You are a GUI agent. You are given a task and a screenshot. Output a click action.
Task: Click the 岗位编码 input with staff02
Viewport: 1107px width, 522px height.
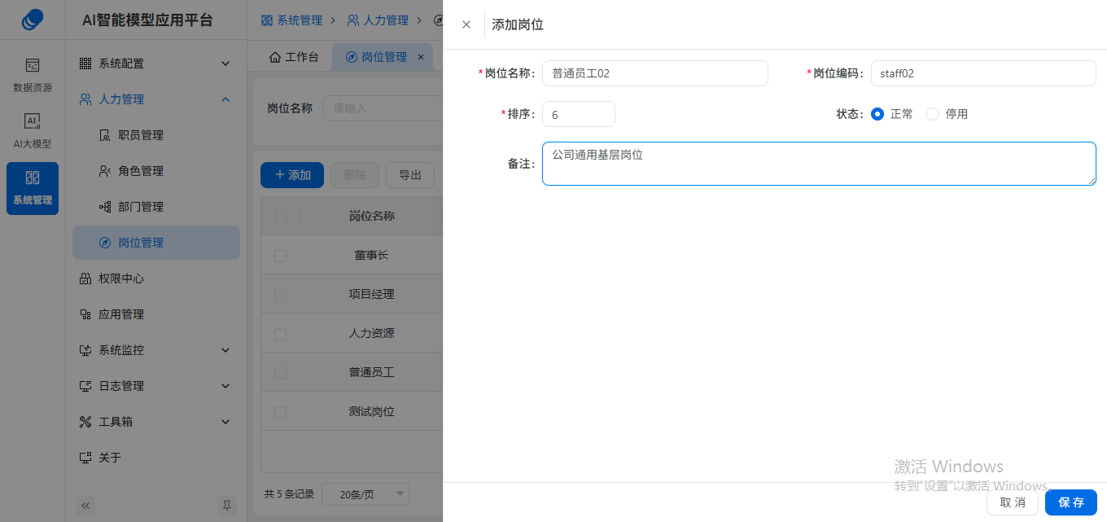(x=983, y=73)
